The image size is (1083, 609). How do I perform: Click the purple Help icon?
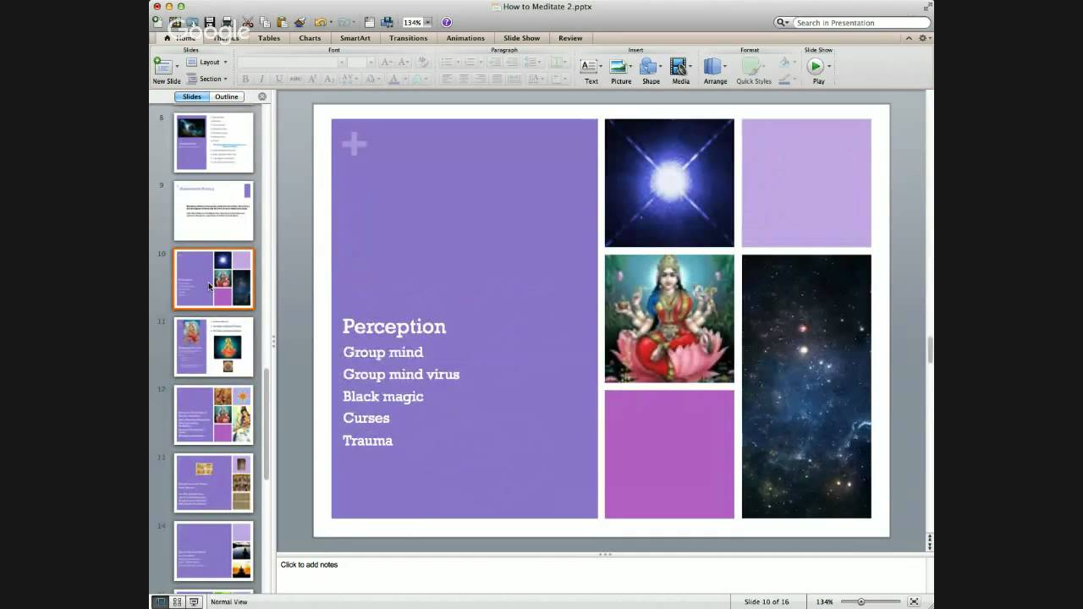[x=447, y=22]
